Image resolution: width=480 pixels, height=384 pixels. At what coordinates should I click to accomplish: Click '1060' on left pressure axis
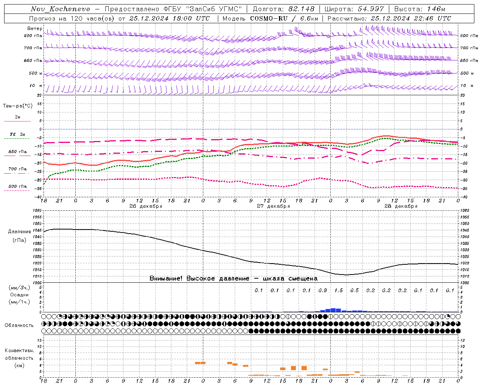point(37,211)
